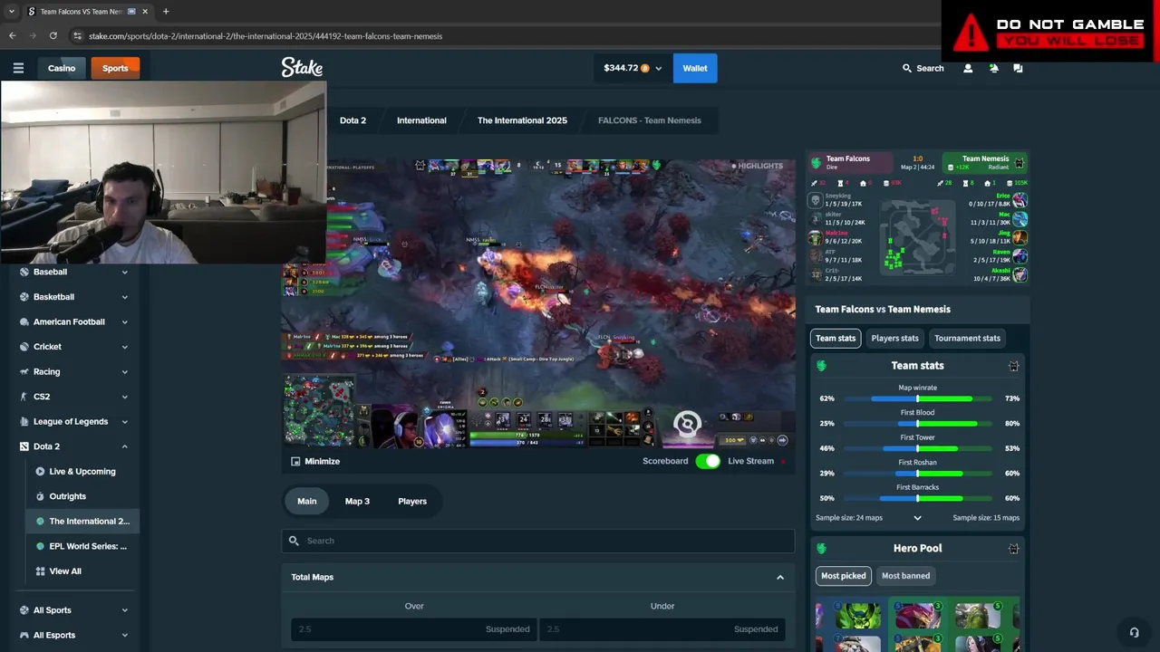Expand the Basketball category chevron
Screen dimensions: 1160x652
click(x=124, y=297)
